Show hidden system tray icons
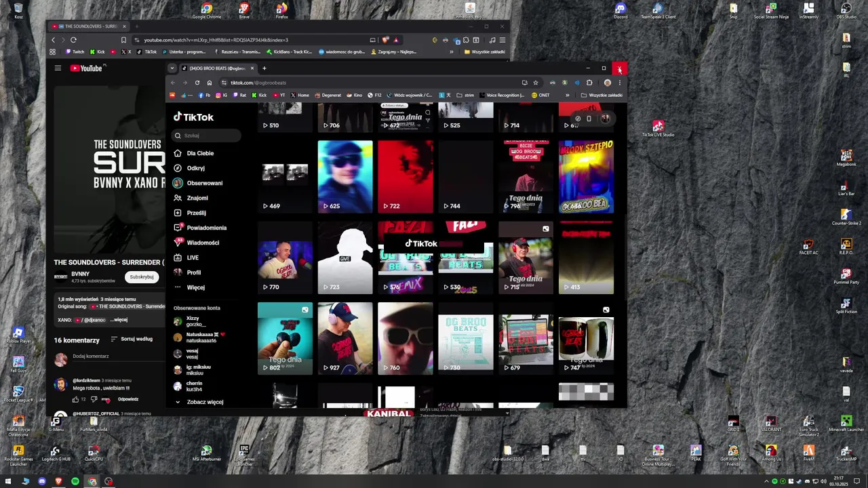 766,481
